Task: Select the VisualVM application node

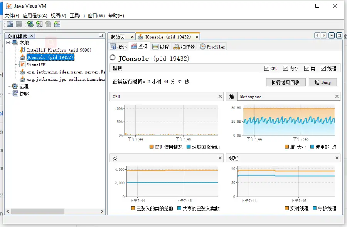Action: point(36,65)
